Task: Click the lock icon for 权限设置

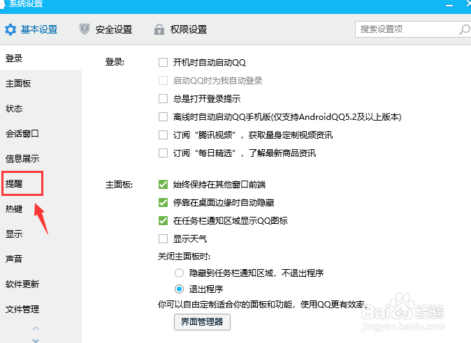Action: (x=159, y=29)
